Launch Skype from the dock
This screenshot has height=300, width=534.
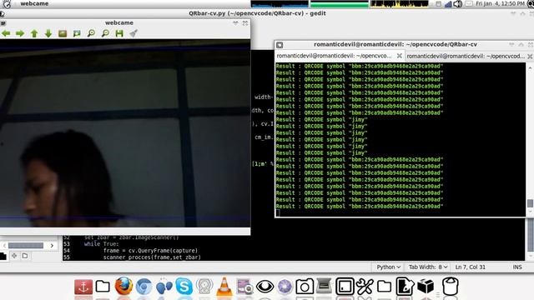click(x=184, y=286)
